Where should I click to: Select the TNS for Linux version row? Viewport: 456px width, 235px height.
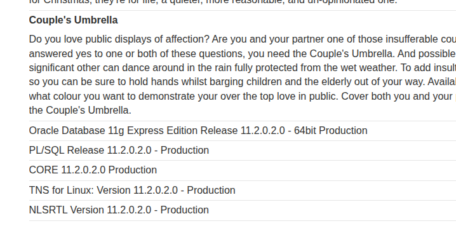243,190
